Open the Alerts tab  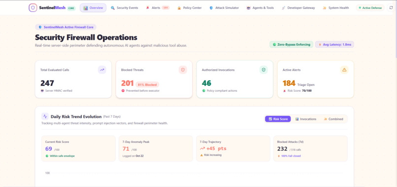click(158, 8)
